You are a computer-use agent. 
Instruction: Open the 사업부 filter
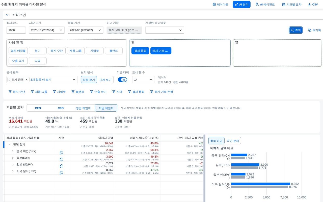pyautogui.click(x=59, y=92)
